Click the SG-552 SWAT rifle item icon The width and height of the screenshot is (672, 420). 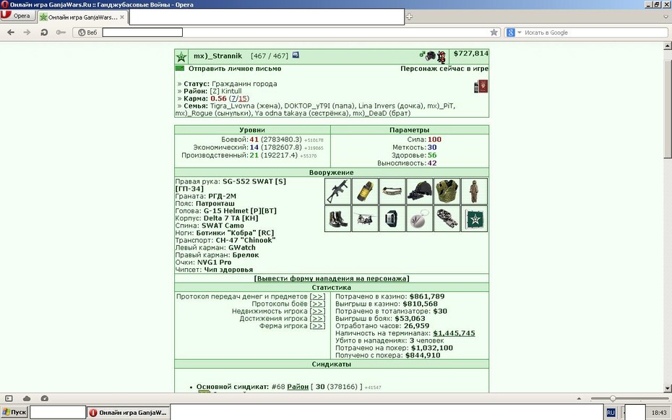[x=337, y=191]
